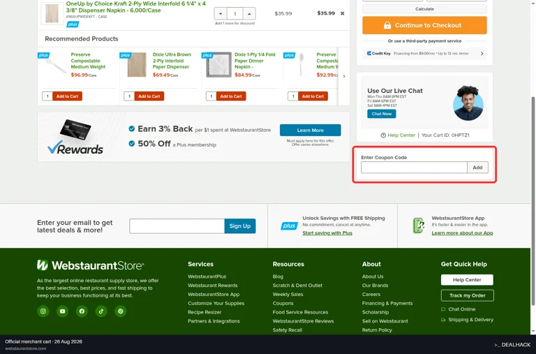The height and width of the screenshot is (354, 536).
Task: Start a chat with Chat Now
Action: click(382, 114)
